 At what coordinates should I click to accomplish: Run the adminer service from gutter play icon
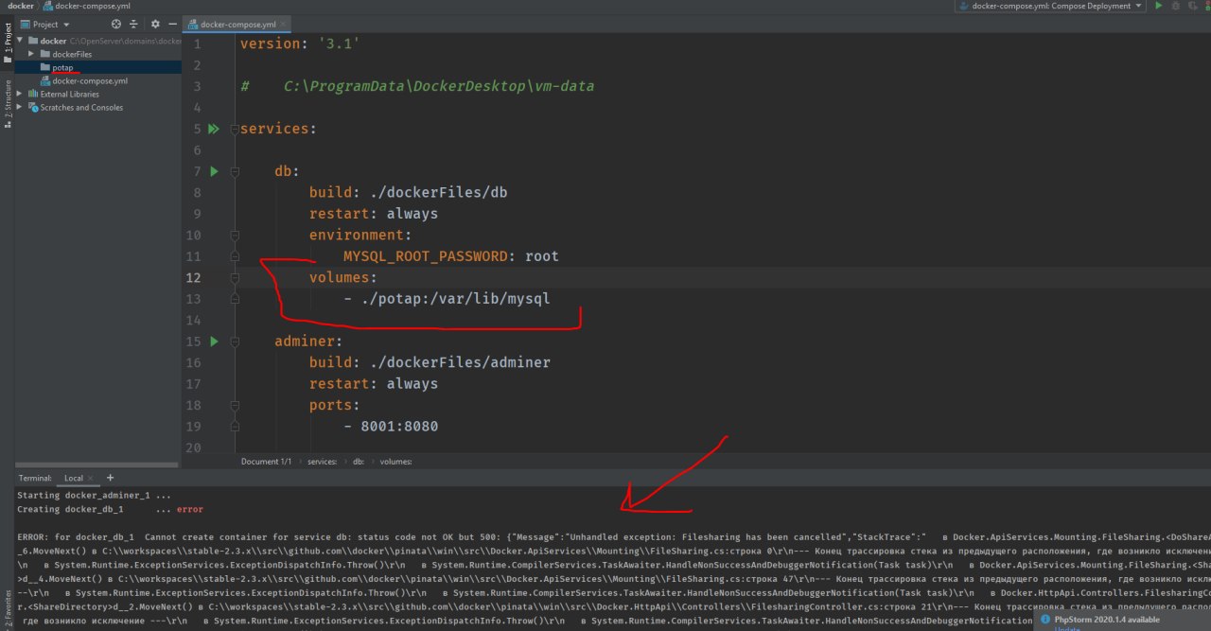pyautogui.click(x=214, y=342)
